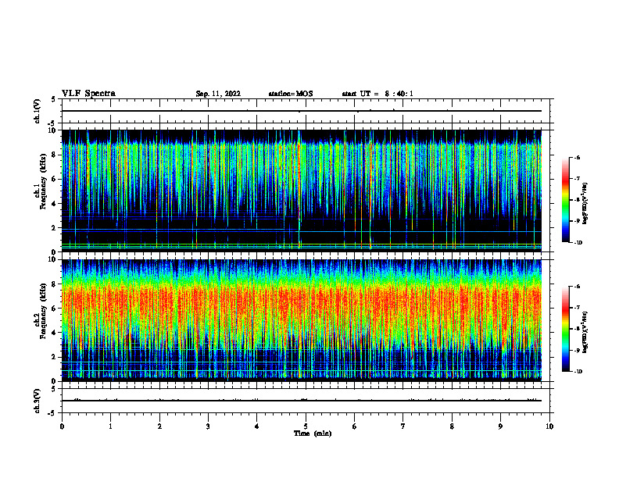The width and height of the screenshot is (619, 478).
Task: Click time axis tick label "8"
Action: pyautogui.click(x=452, y=426)
